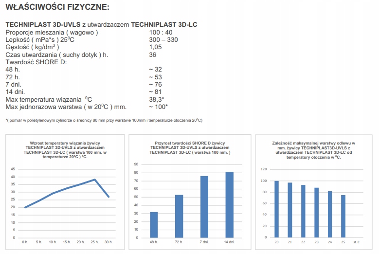Image resolution: width=379 pixels, height=254 pixels.
Task: Select the mixing ratio value '100 : 40'
Action: pos(161,33)
